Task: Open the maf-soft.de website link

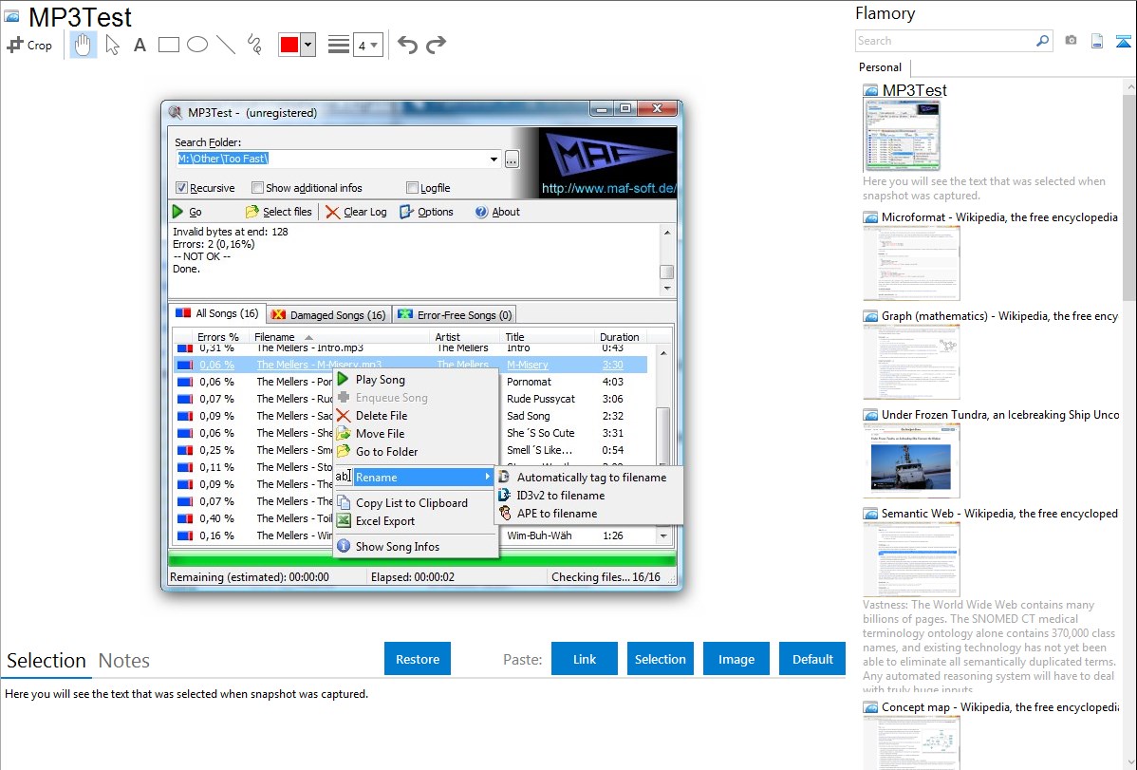Action: [608, 189]
